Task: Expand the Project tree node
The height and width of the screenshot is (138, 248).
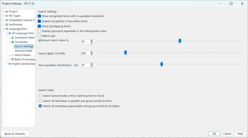Action: click(4, 12)
